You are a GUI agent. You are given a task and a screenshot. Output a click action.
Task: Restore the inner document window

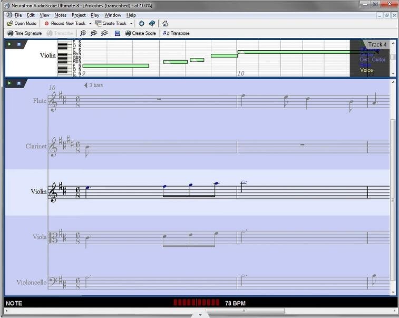(387, 15)
